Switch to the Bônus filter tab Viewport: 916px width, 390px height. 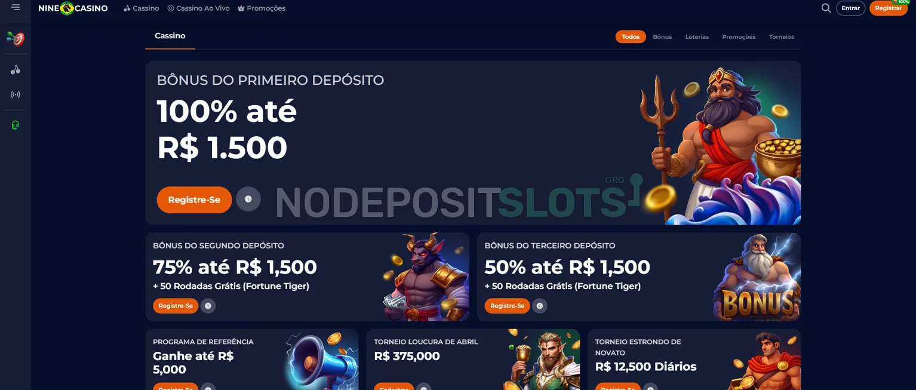click(662, 37)
